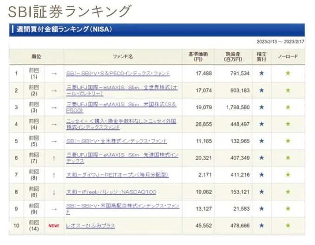Screen dimensions: 315x245
Task: Click the 純資産(百万円) column header
Action: click(x=233, y=57)
